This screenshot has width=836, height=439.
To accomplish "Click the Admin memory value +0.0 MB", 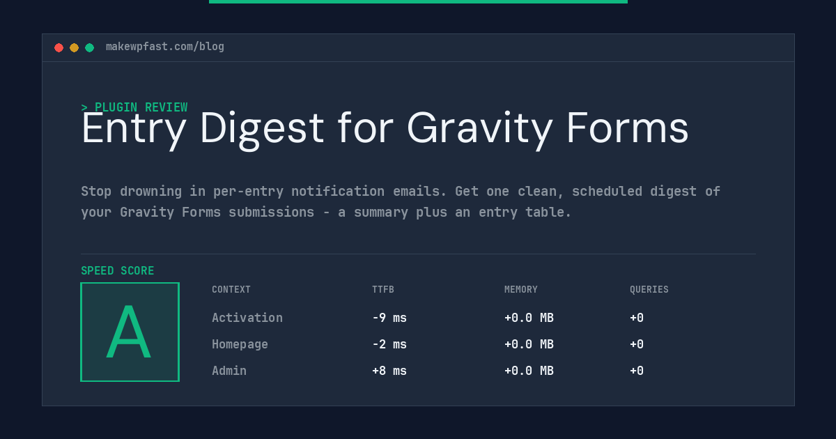I will pos(529,371).
